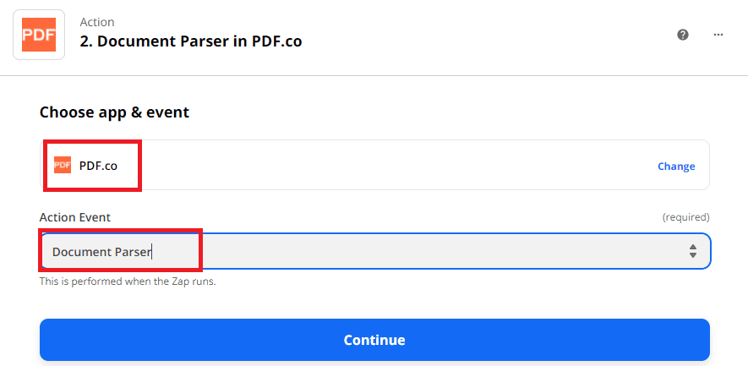Click the step number "2." in the title
The width and height of the screenshot is (748, 366).
[86, 41]
